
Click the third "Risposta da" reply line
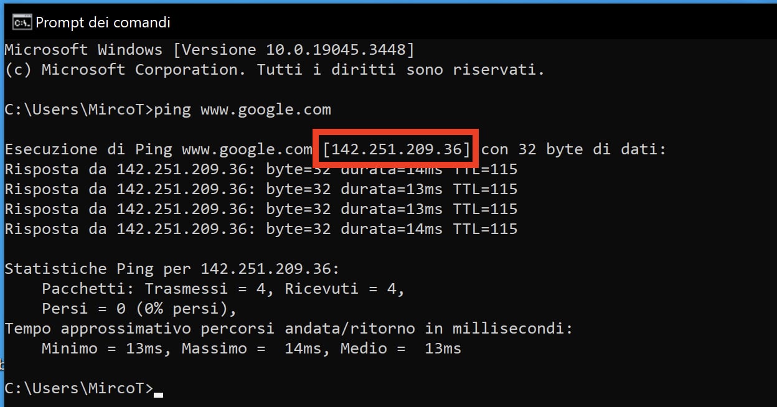(x=261, y=209)
